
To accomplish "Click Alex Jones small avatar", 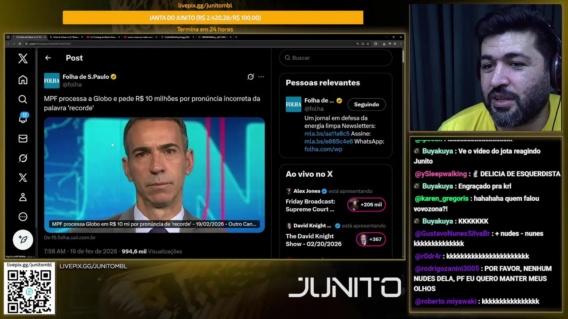I will click(289, 191).
